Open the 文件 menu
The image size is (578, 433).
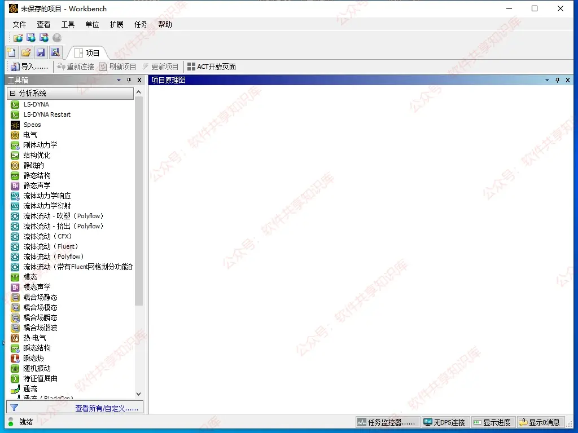click(19, 24)
